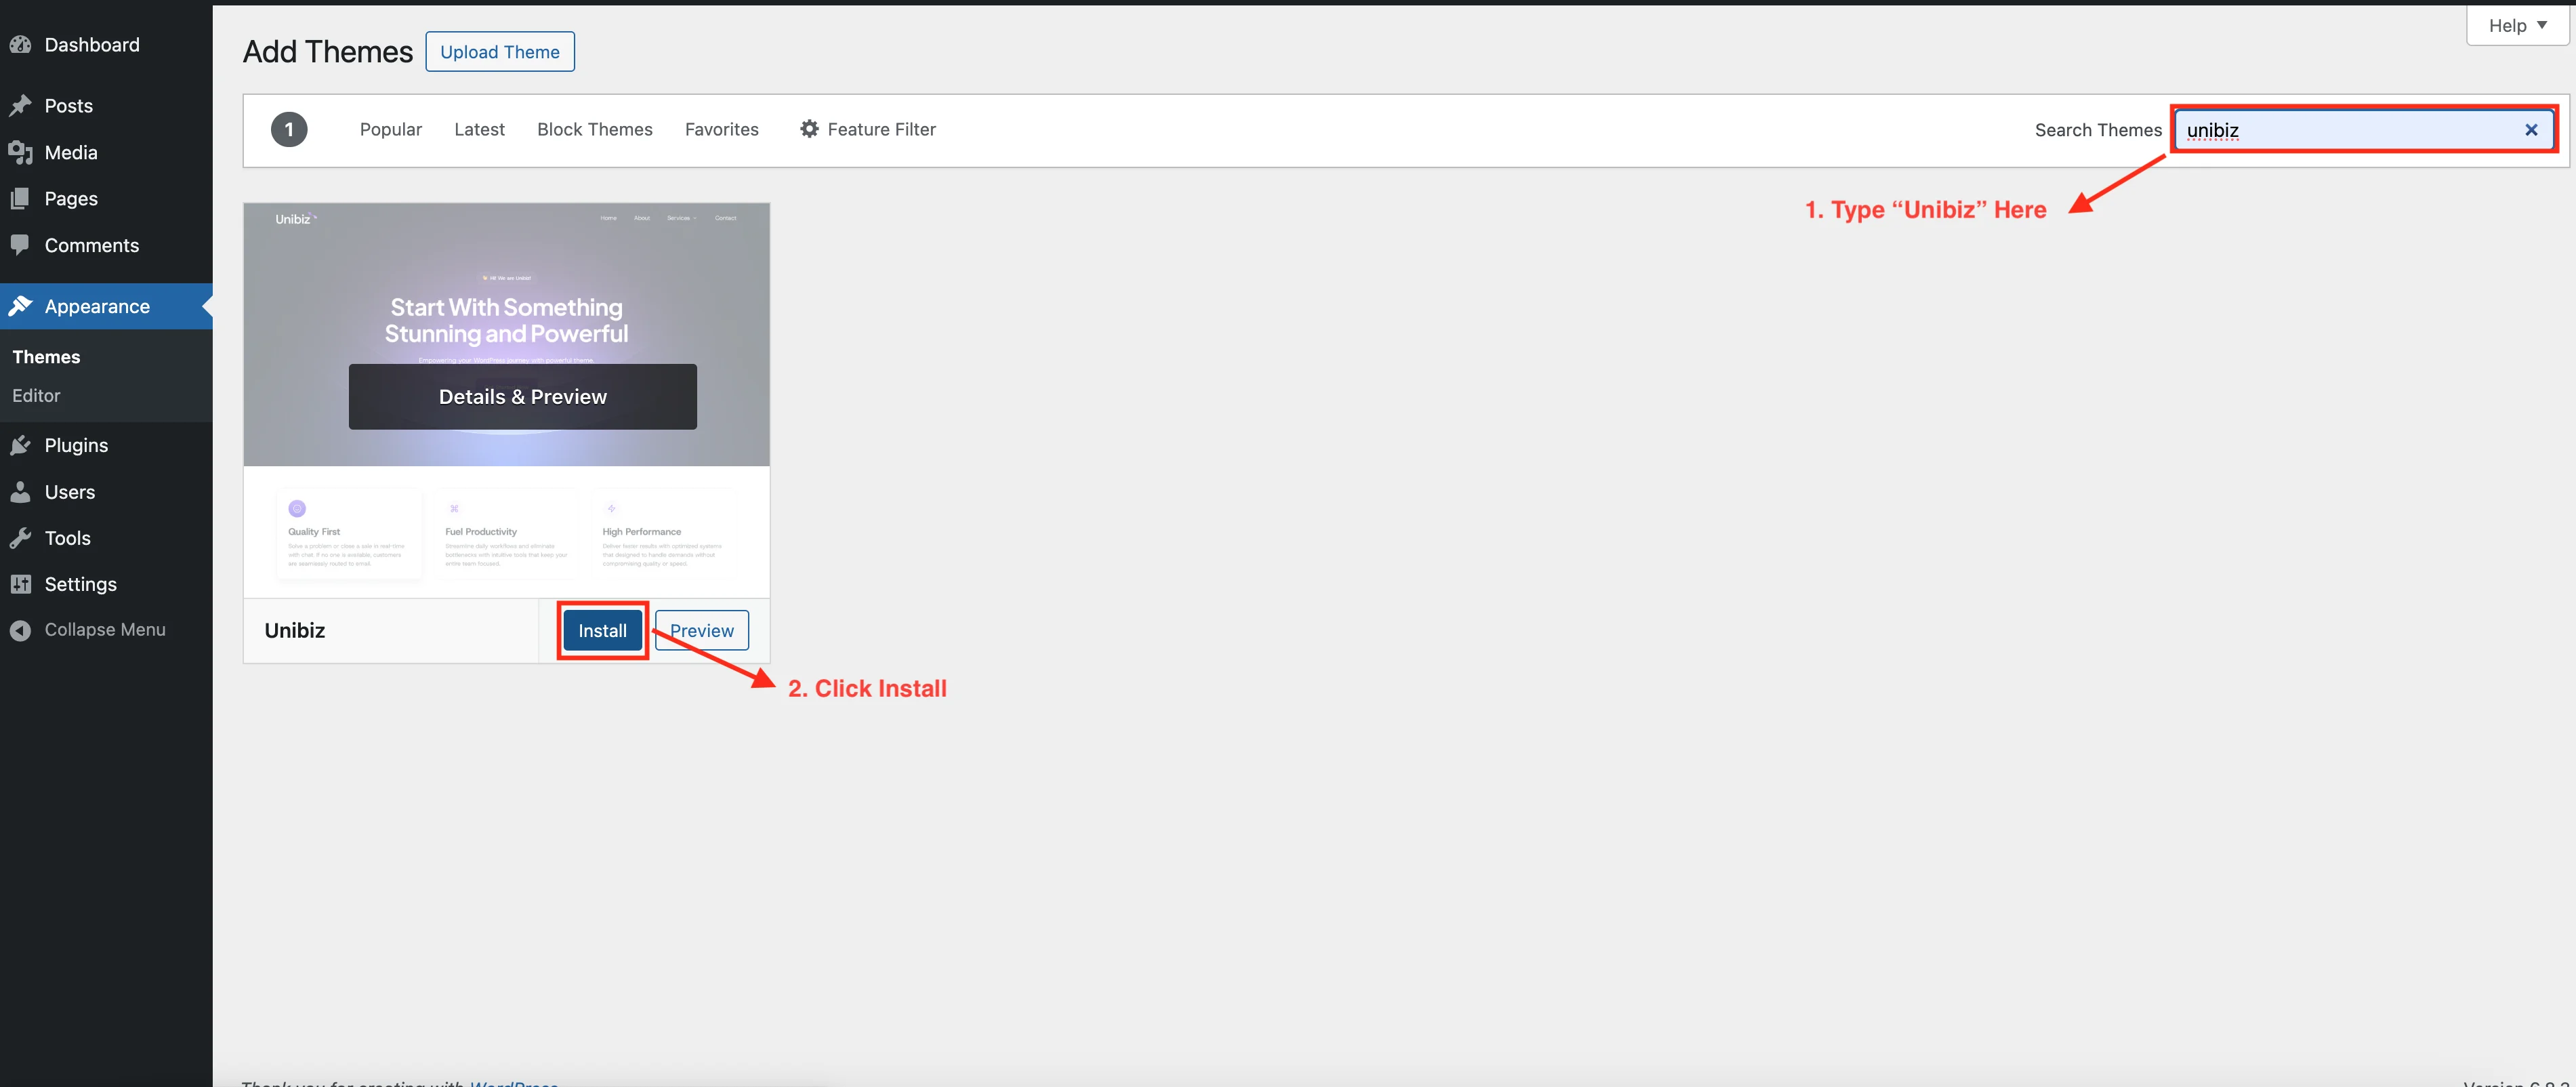This screenshot has width=2576, height=1087.
Task: Click the Plugins plug icon
Action: point(20,446)
